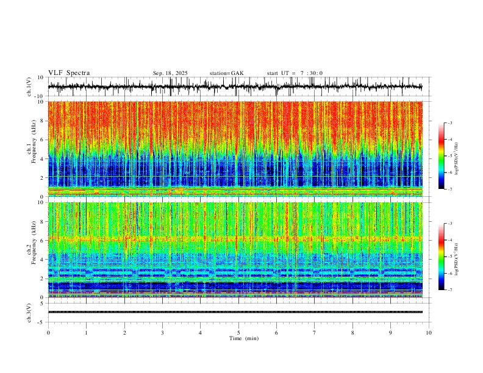Click the ch.3 voltage trace line
The height and width of the screenshot is (373, 483).
(235, 312)
